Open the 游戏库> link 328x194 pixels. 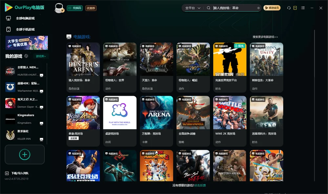(41, 56)
